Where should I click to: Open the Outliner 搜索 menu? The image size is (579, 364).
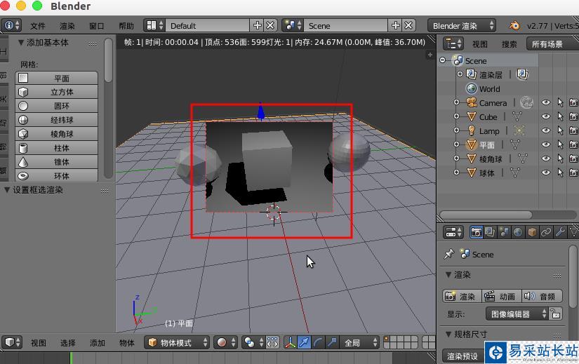coord(510,44)
